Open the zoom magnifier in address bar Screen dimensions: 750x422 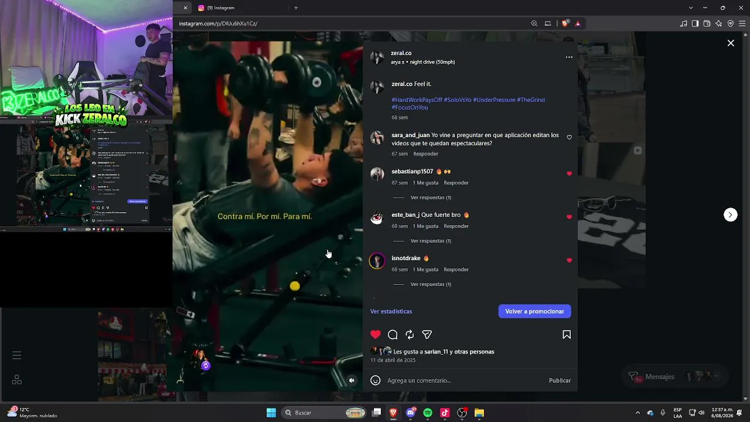pyautogui.click(x=534, y=23)
